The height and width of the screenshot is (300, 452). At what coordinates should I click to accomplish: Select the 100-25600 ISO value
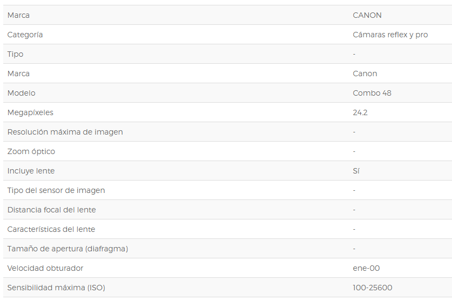tap(373, 288)
